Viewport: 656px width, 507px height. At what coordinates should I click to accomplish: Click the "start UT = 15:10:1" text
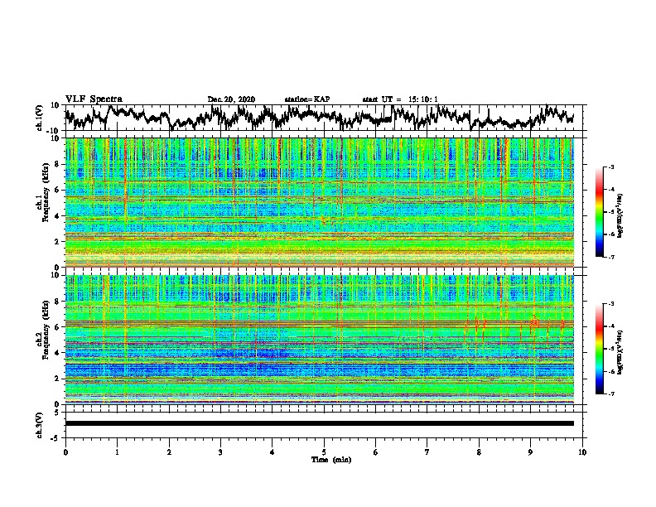(400, 99)
